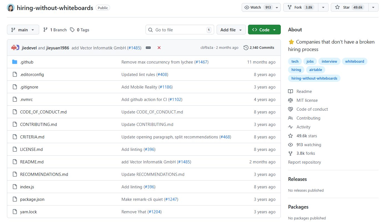This screenshot has width=383, height=223.
Task: Open the index.js file
Action: click(27, 187)
